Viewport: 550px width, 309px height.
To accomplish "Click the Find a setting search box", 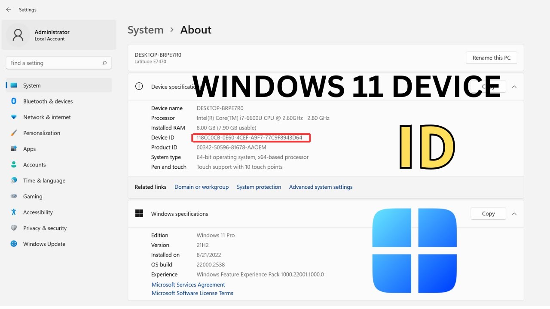I will [59, 63].
